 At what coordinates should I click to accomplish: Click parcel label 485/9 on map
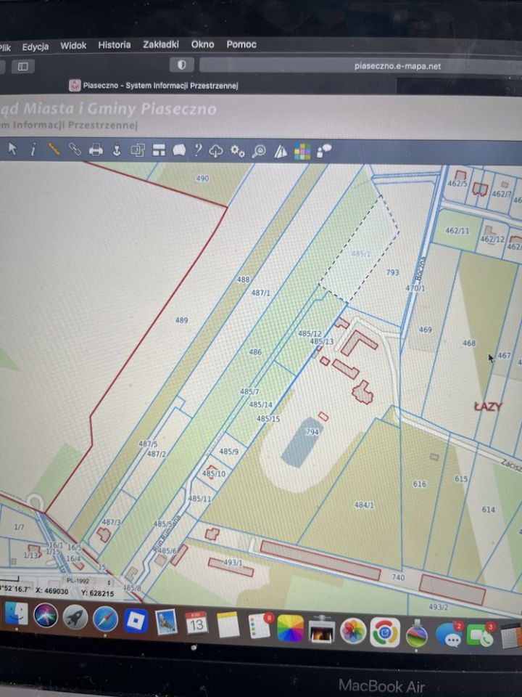(x=228, y=452)
